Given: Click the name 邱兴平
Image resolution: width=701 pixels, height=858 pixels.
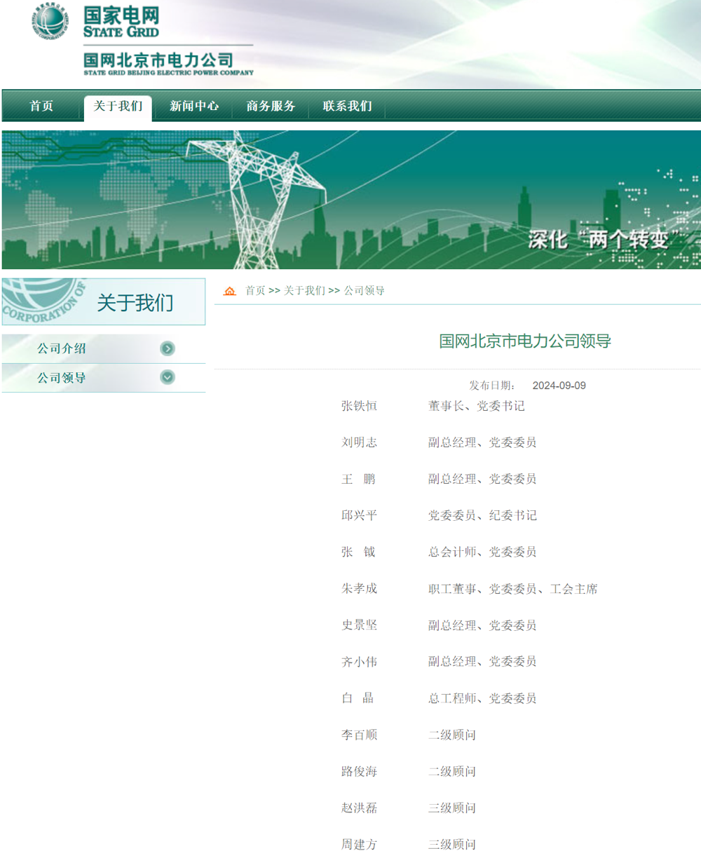Looking at the screenshot, I should (359, 515).
